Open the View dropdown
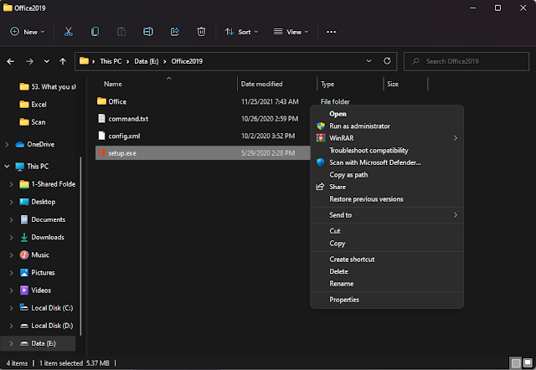 [x=291, y=32]
